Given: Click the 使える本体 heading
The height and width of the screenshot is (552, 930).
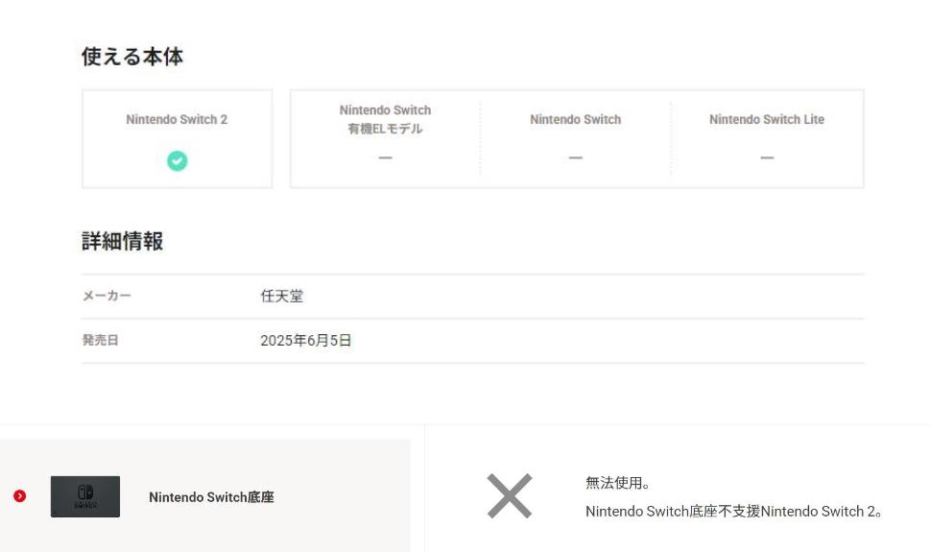Looking at the screenshot, I should (x=132, y=58).
